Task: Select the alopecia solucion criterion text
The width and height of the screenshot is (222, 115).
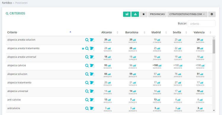Action: click(17, 74)
